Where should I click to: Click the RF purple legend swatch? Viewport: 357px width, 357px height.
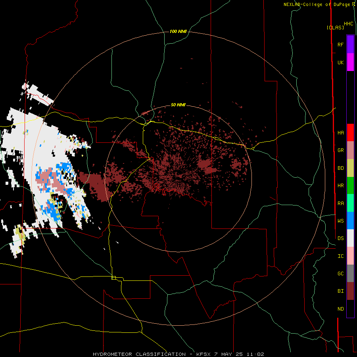click(350, 44)
